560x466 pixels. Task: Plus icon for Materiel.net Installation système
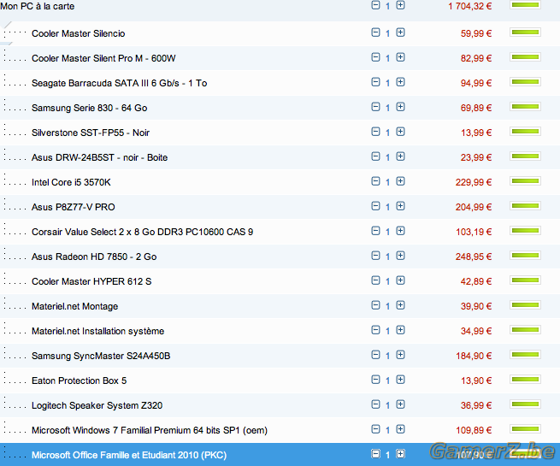400,330
